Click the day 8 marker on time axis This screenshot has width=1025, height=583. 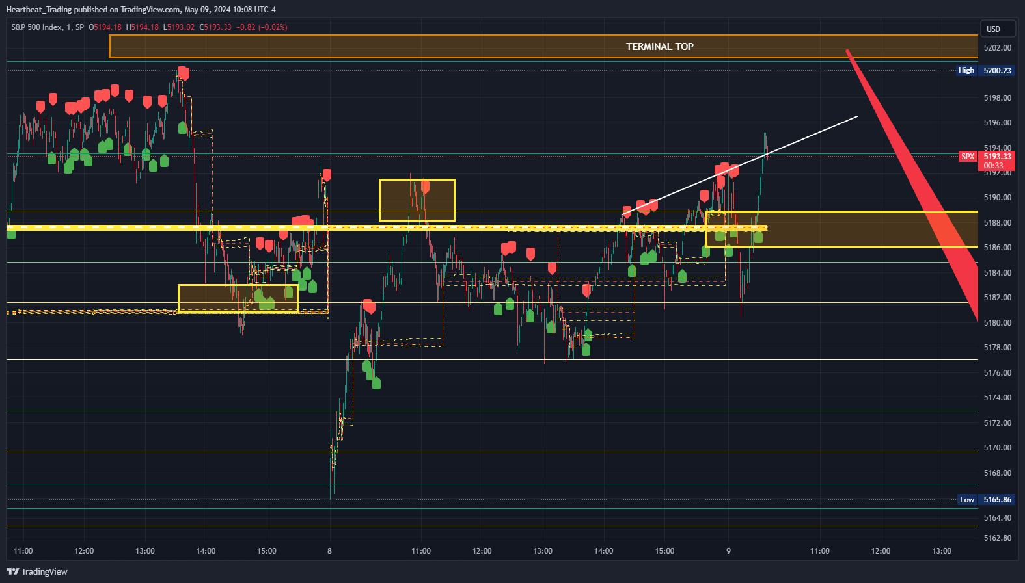[329, 551]
